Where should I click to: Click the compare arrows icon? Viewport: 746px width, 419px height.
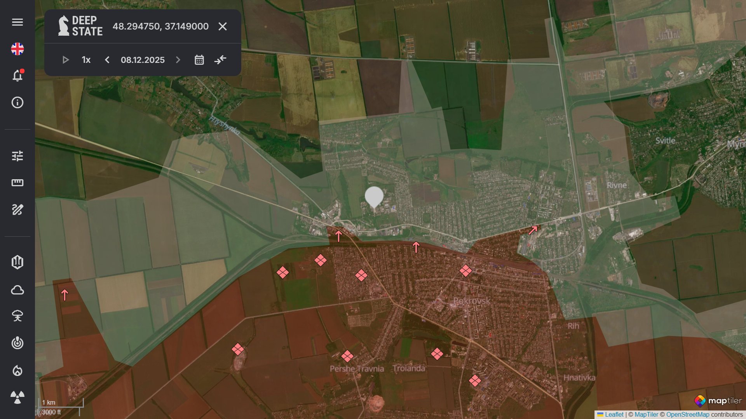point(220,60)
